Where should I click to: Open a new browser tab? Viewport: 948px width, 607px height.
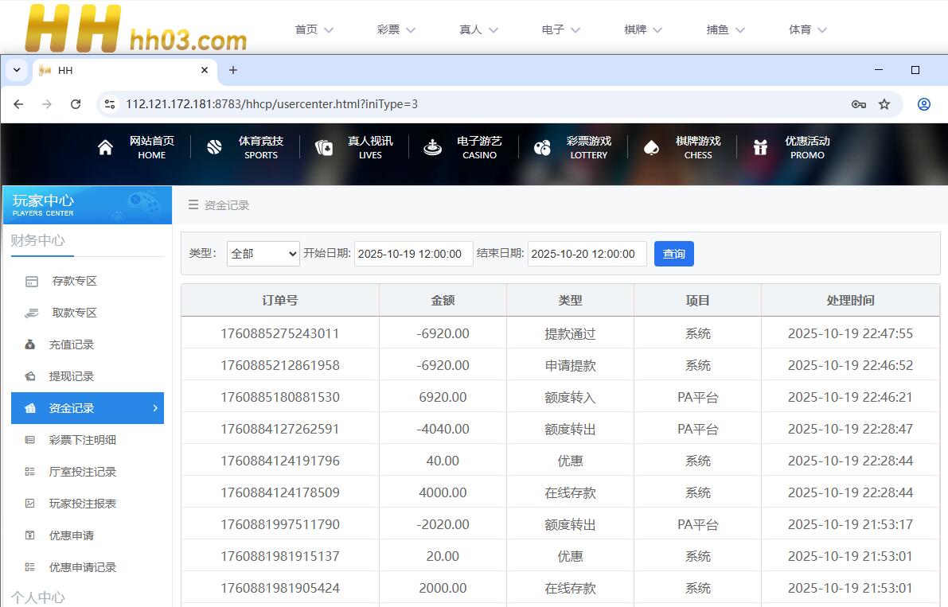[233, 70]
